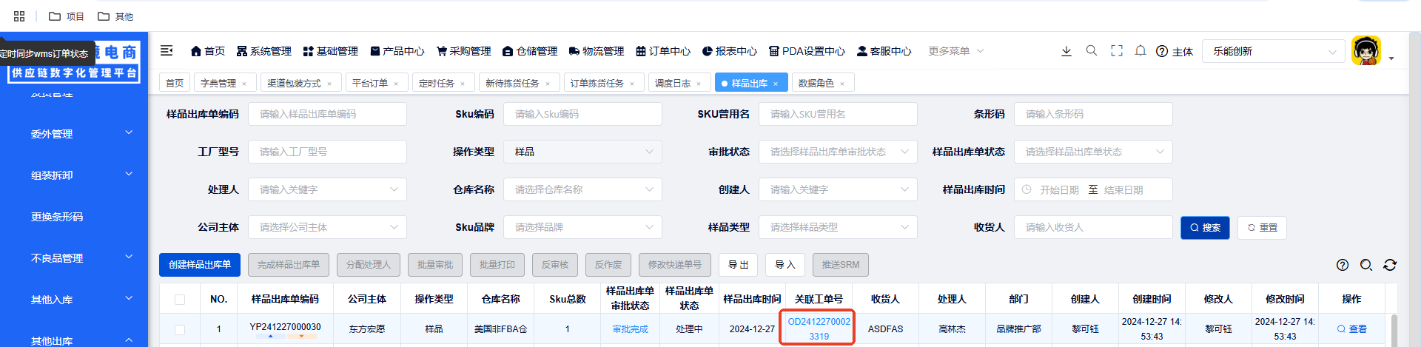Close the 样品出库 tab
This screenshot has height=347, width=1421.
click(776, 84)
